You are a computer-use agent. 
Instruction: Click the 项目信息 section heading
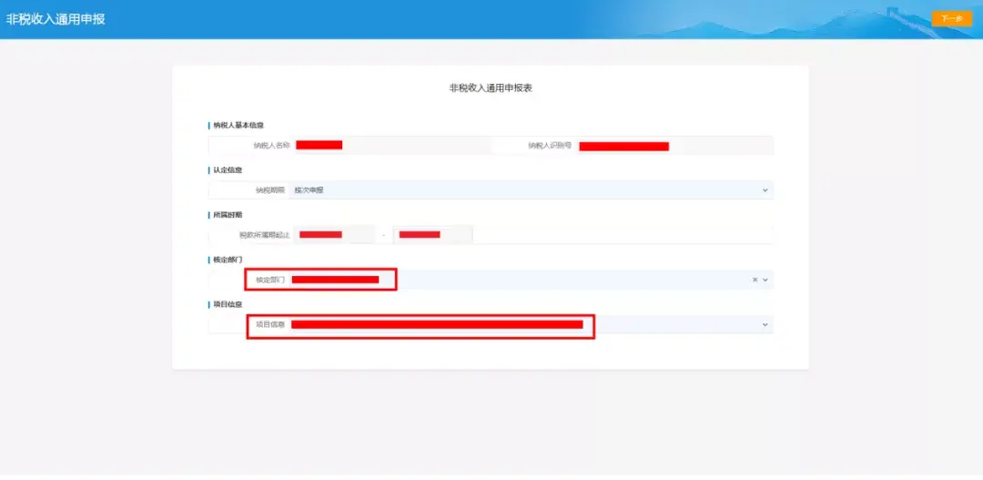[x=228, y=304]
